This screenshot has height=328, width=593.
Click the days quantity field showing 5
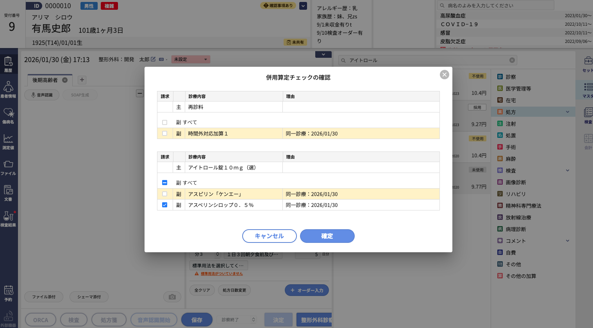[x=307, y=254]
